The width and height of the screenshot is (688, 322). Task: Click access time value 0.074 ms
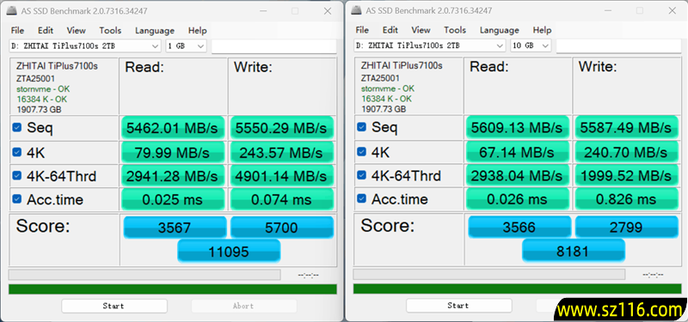click(x=281, y=200)
